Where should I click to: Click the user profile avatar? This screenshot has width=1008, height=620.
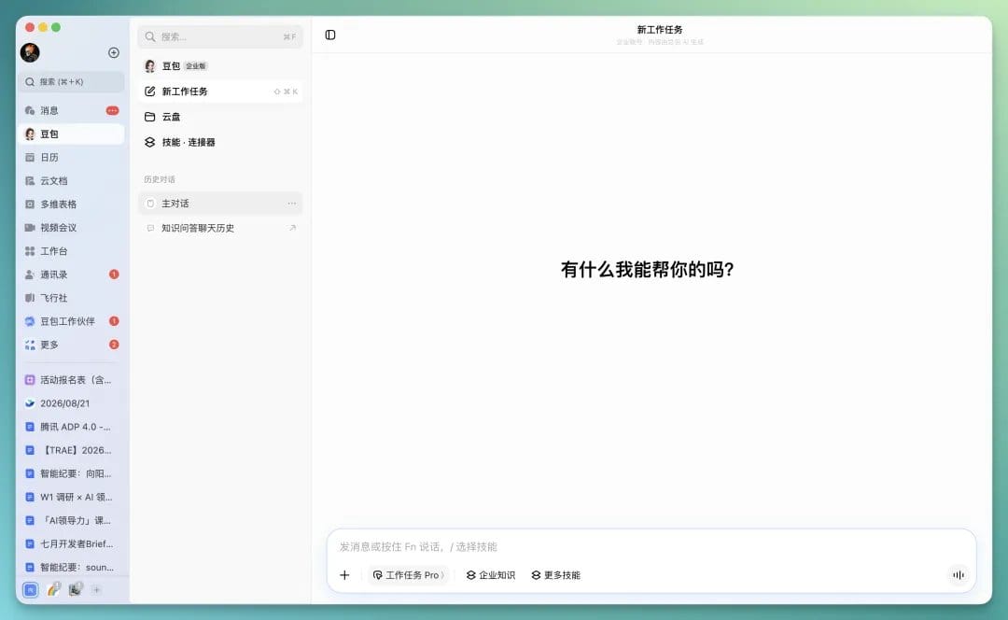click(30, 52)
